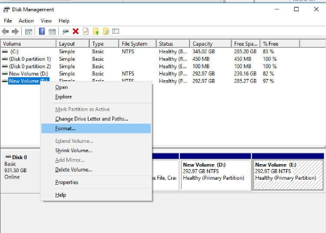Click the red X delete toolbar icon
Screen dimensions: 326x233
[x=76, y=31]
